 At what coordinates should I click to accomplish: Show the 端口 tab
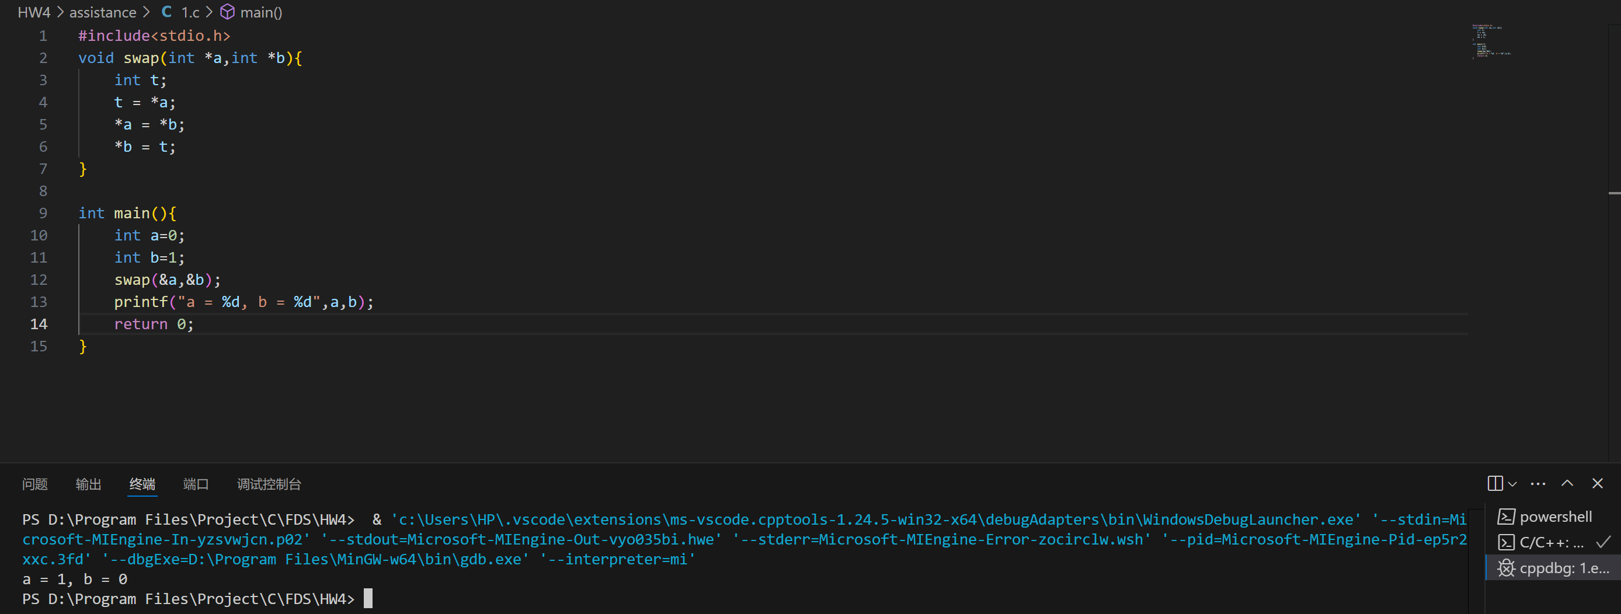click(196, 484)
